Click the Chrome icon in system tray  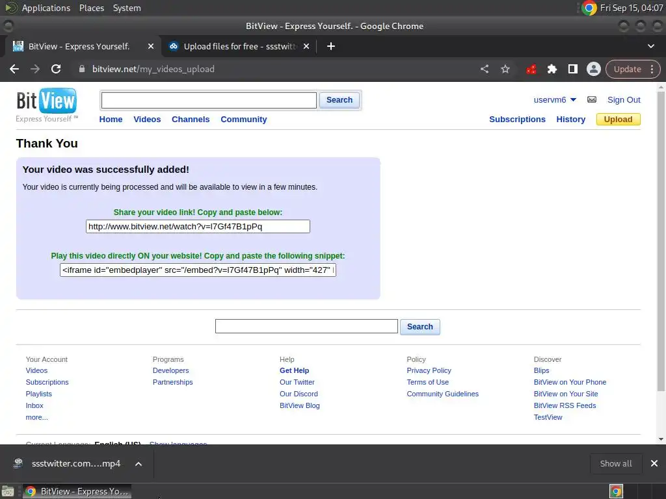pos(589,8)
